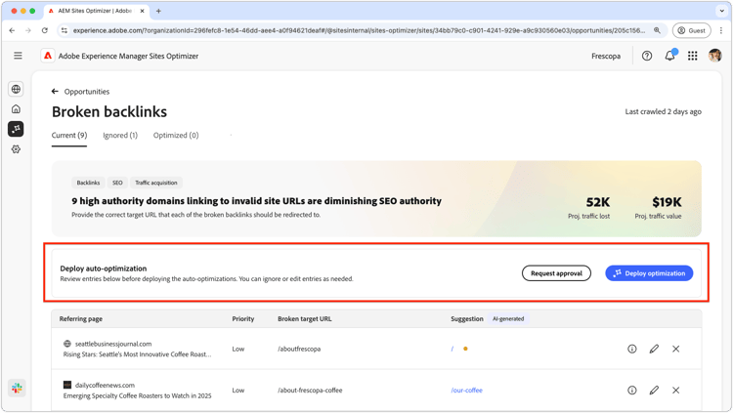Open new browser tab with plus
The image size is (733, 413).
(x=158, y=11)
